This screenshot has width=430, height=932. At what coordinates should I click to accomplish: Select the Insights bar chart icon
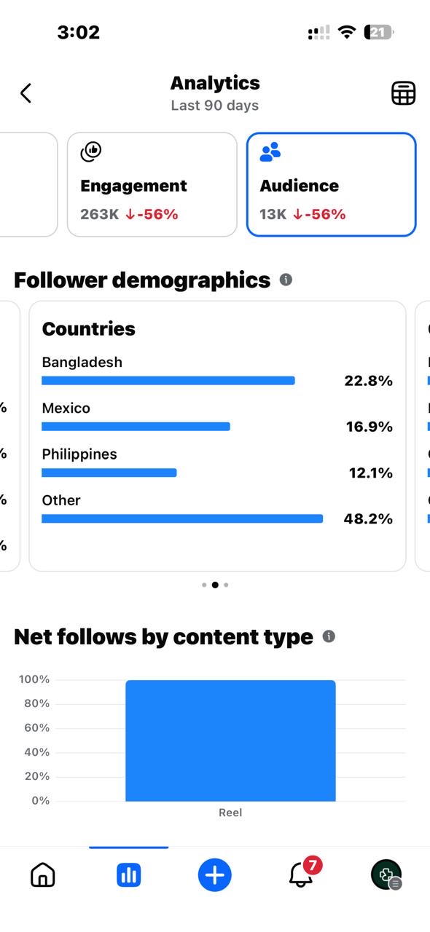[129, 874]
